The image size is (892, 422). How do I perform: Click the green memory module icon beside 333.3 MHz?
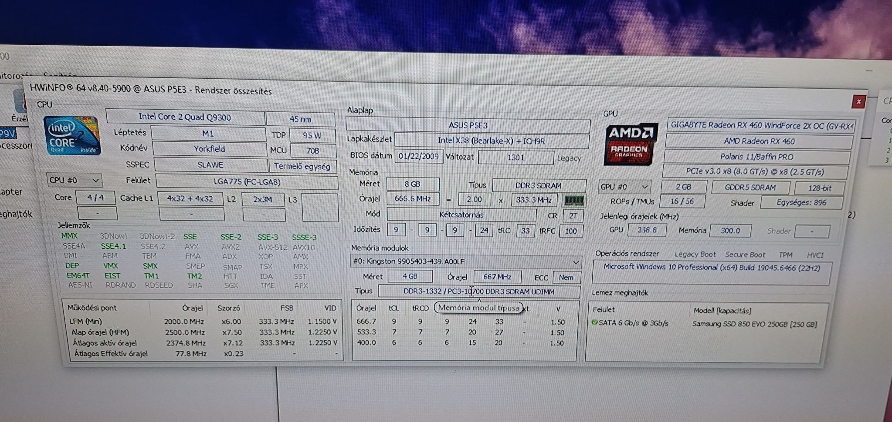click(573, 200)
